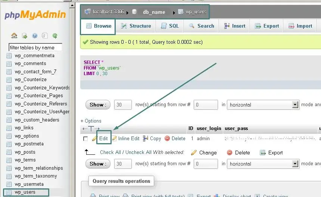Screen dimensions: 321x197
Task: Open the wp_custom_headers table
Action: [37, 120]
